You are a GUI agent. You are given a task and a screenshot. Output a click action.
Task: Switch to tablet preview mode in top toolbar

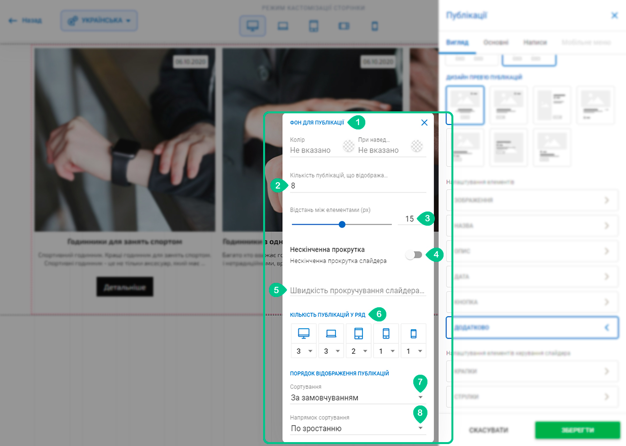pyautogui.click(x=313, y=26)
